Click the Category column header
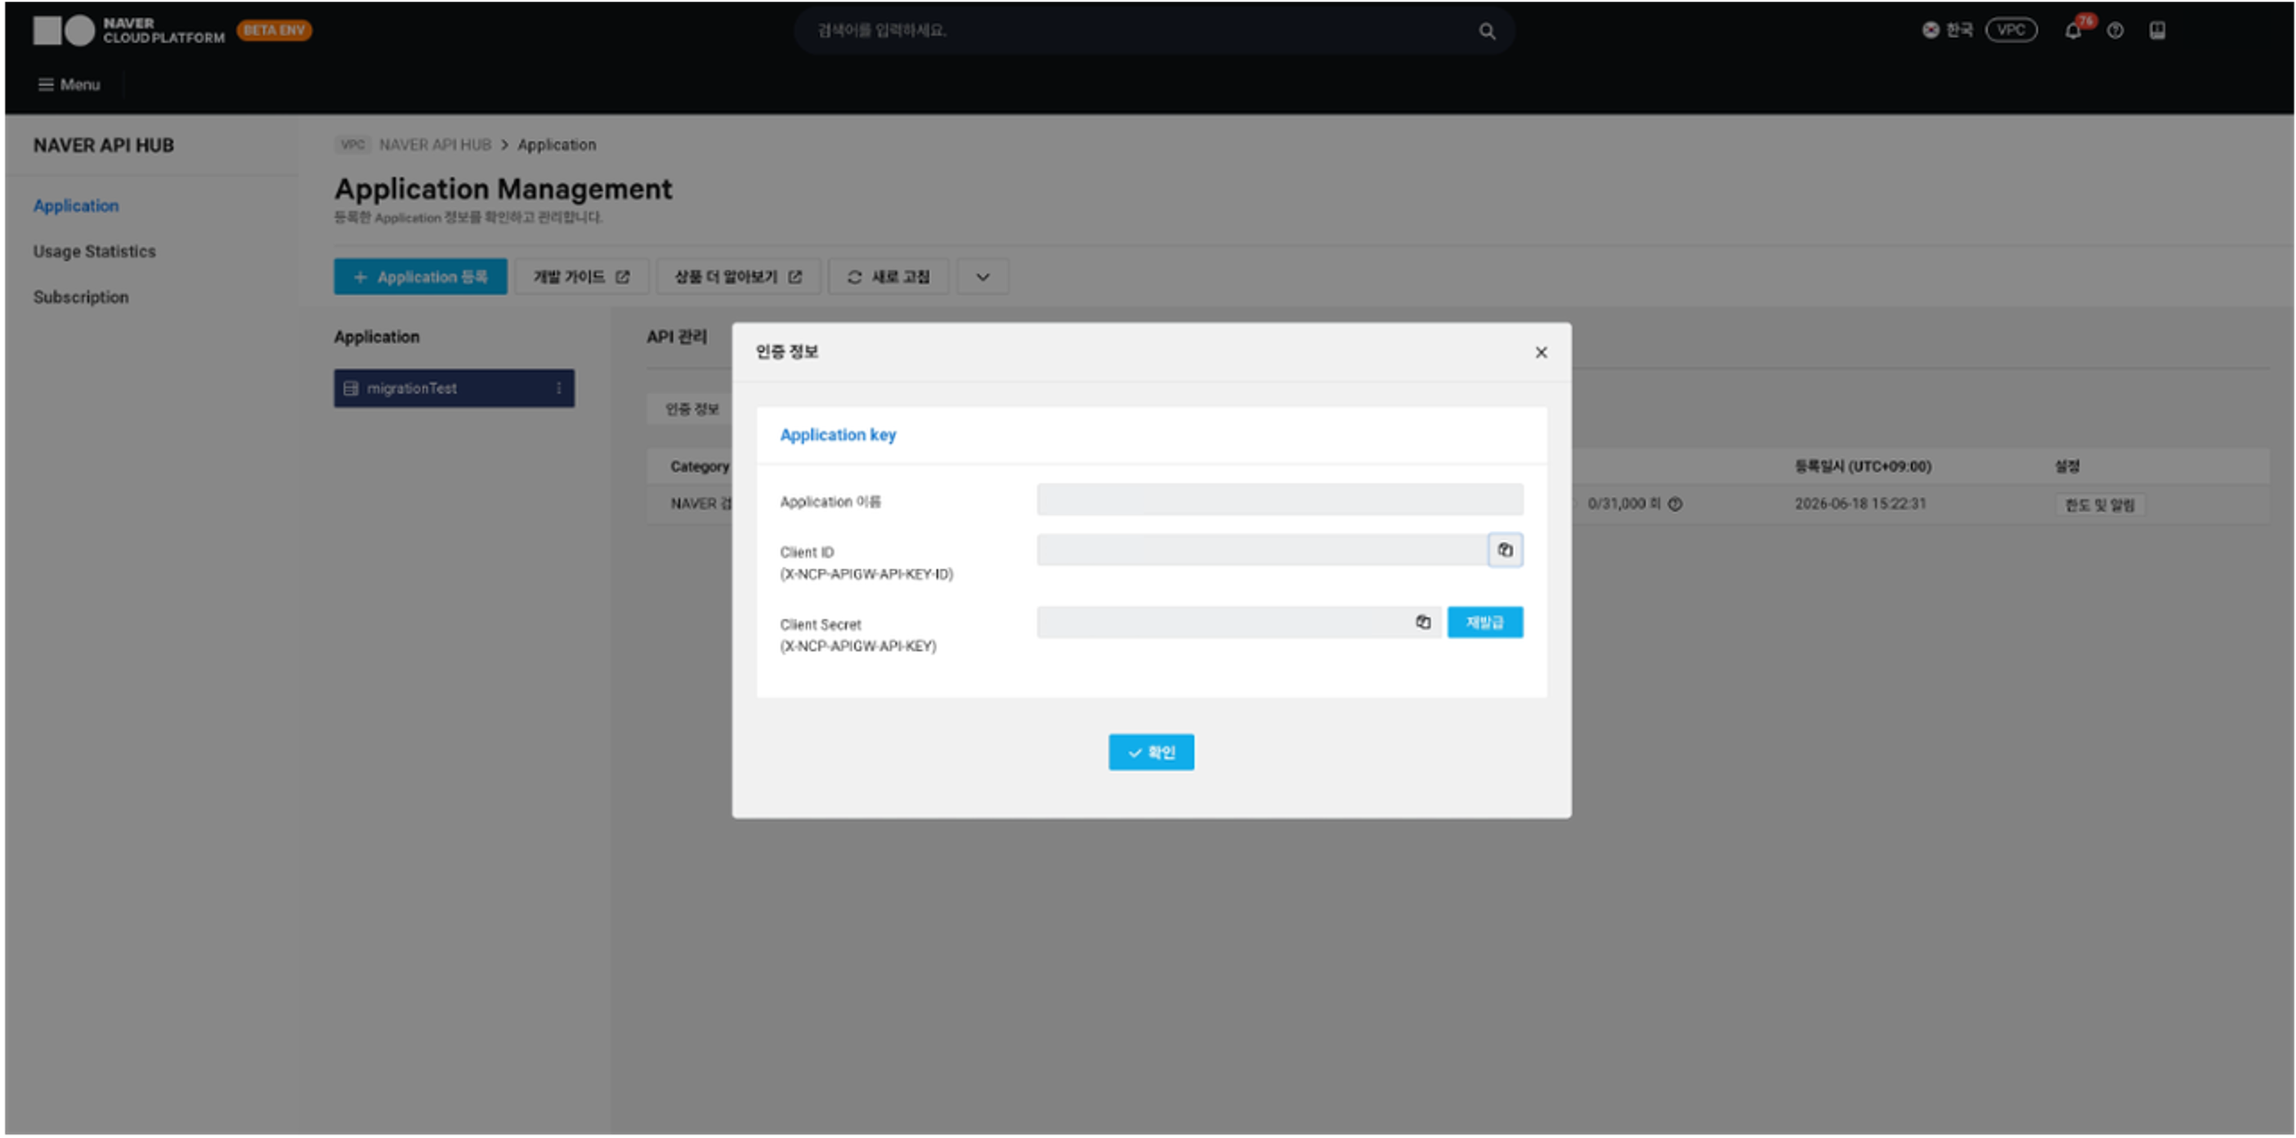 tap(700, 466)
